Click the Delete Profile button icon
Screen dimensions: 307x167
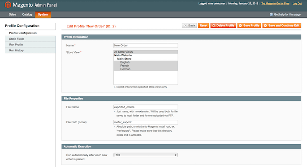pos(214,25)
